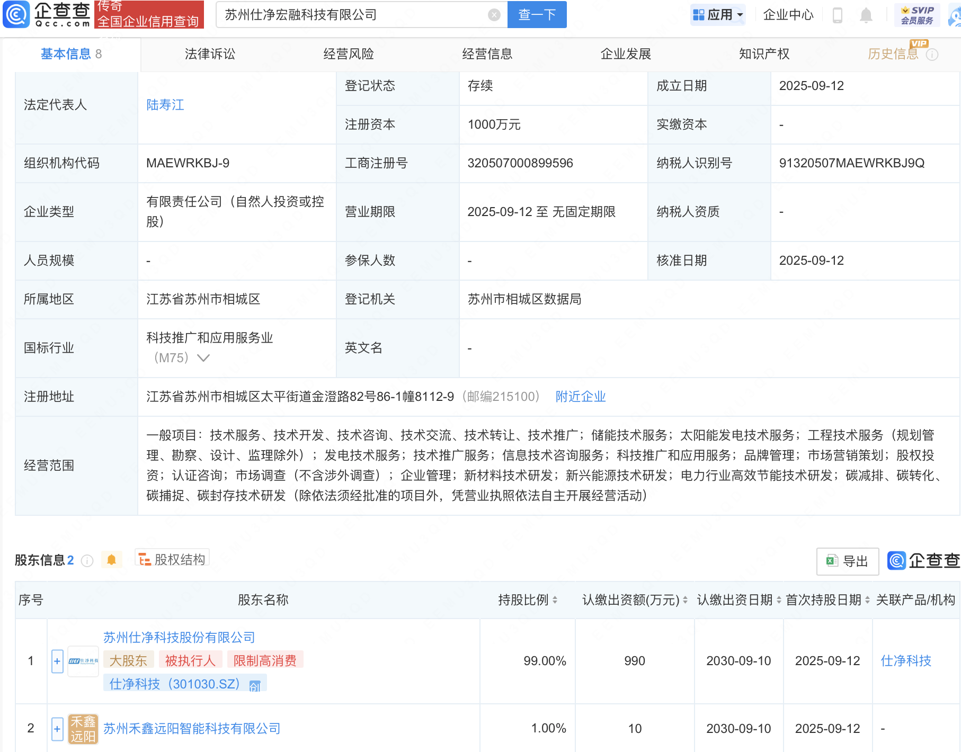The width and height of the screenshot is (961, 752).
Task: Clear the search box text
Action: 494,15
